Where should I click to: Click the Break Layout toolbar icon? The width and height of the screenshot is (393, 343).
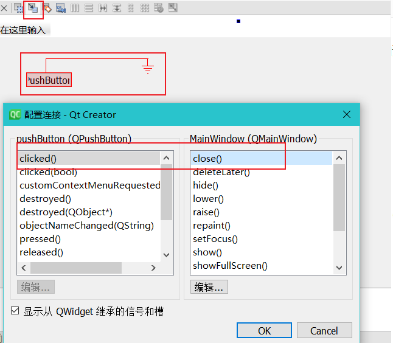[x=159, y=8]
